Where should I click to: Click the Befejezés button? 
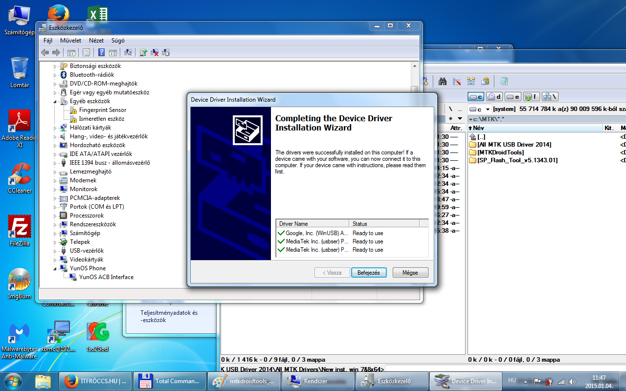coord(369,273)
